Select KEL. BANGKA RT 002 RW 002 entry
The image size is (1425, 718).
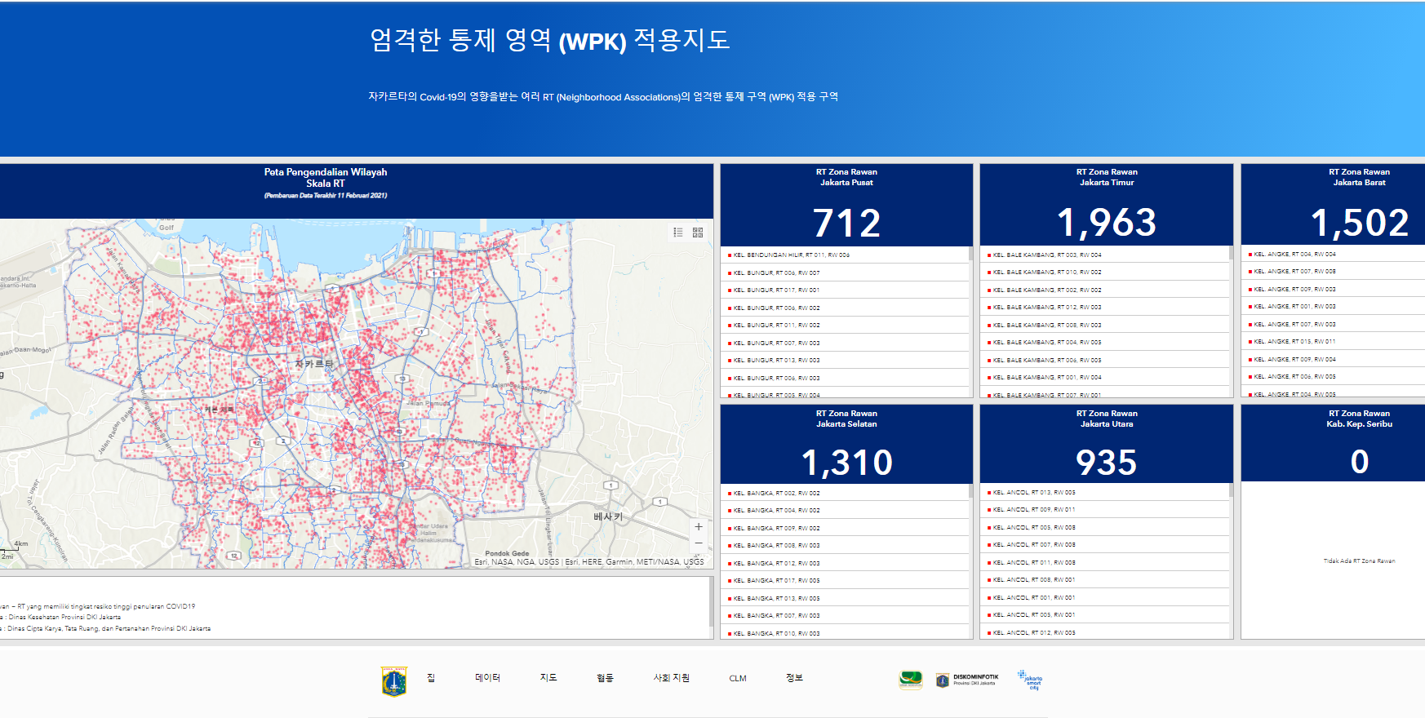[x=776, y=494]
